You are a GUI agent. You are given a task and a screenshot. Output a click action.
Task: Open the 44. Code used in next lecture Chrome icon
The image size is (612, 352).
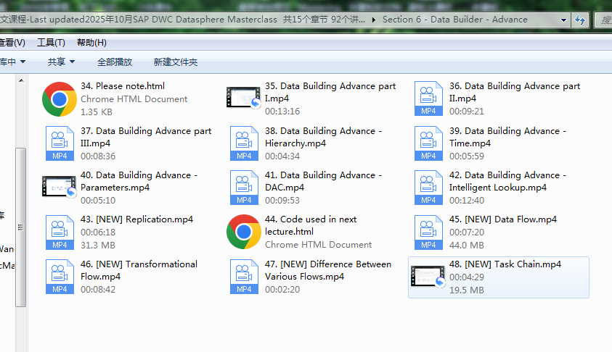(x=244, y=232)
